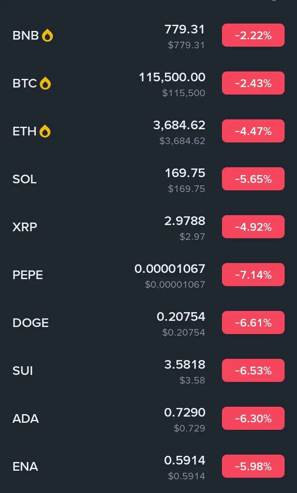Click the DOGE -6.61% change button
This screenshot has height=493, width=297.
coord(253,322)
